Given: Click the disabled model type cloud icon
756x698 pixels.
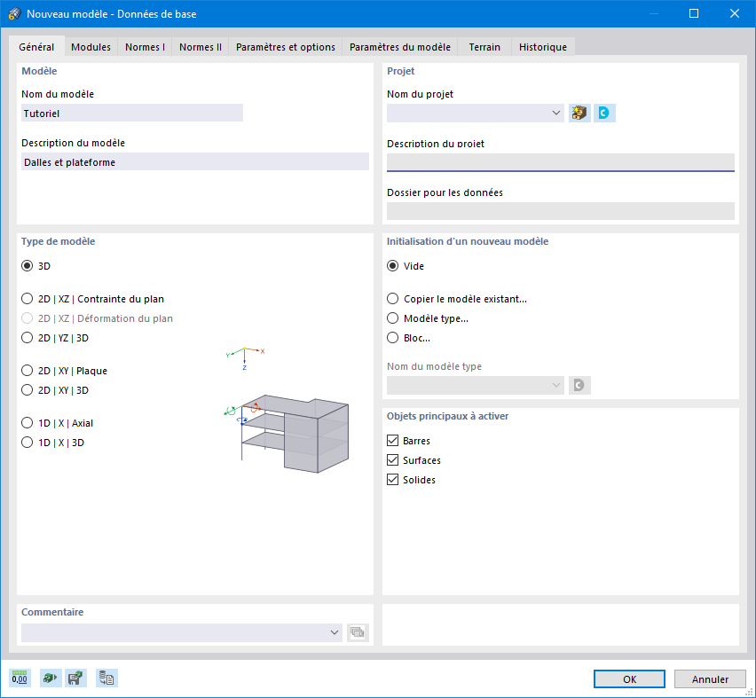Looking at the screenshot, I should pyautogui.click(x=579, y=385).
